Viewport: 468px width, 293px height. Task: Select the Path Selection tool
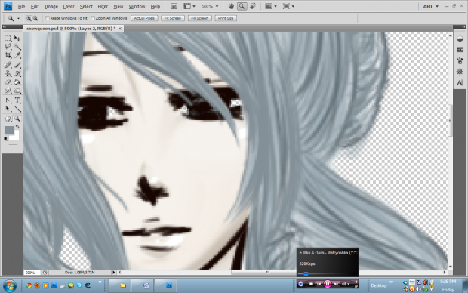click(8, 109)
